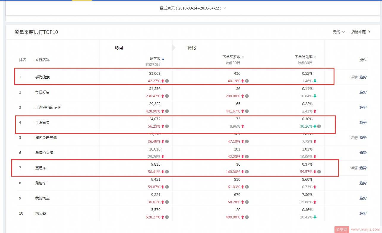Sort by 访客数 column arrow icon
The width and height of the screenshot is (382, 233).
click(x=163, y=59)
